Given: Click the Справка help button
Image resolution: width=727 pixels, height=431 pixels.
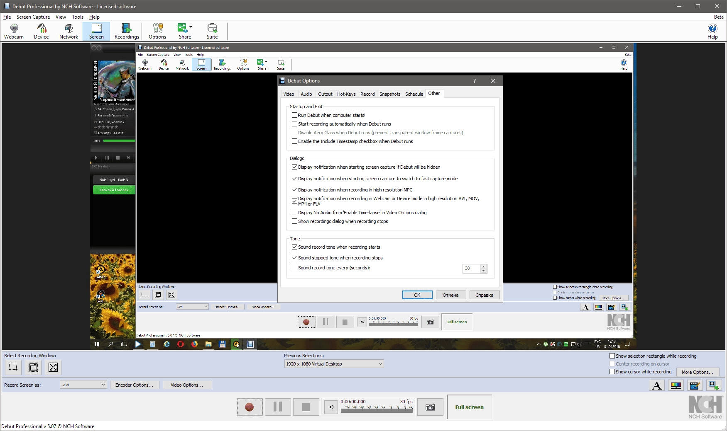Looking at the screenshot, I should [x=485, y=295].
